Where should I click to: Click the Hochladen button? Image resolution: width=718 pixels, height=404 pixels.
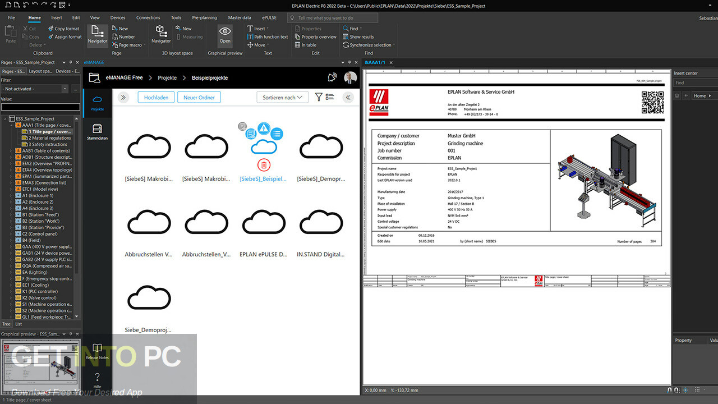pyautogui.click(x=156, y=97)
